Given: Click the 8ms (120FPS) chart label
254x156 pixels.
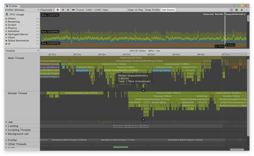Looking at the screenshot, I should click(50, 15).
